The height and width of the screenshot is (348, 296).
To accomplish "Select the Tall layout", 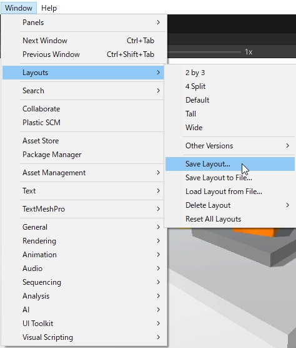I will [x=230, y=114].
